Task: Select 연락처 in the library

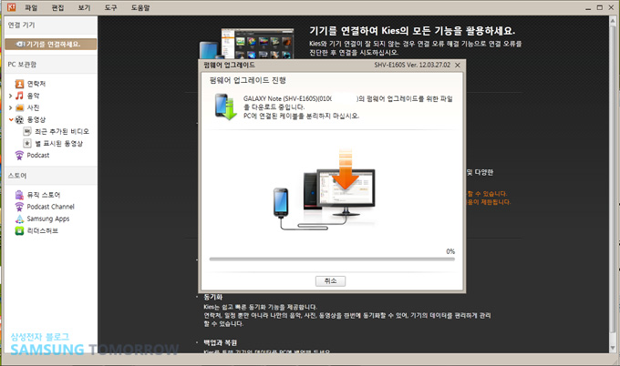Action: pyautogui.click(x=36, y=84)
